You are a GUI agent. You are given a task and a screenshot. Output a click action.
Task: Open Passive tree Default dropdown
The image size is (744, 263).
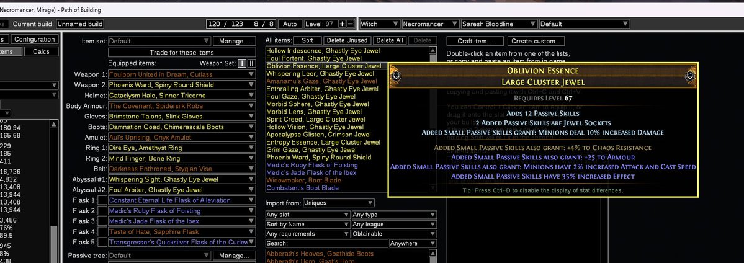point(159,256)
